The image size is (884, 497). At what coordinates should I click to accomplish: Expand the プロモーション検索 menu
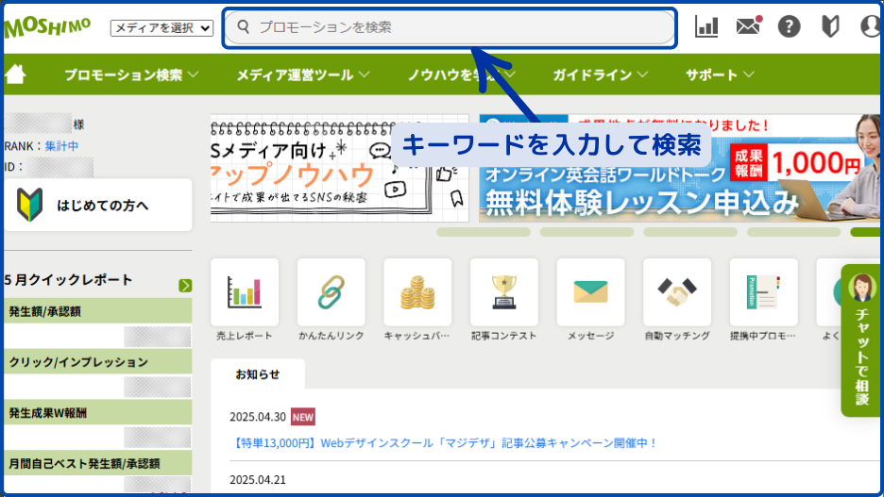point(131,75)
